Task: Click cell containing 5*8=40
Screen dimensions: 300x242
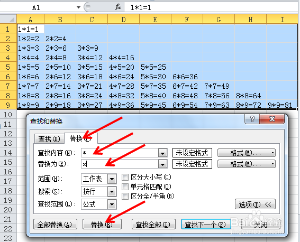Action: (x=155, y=96)
